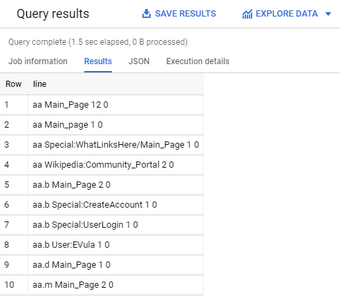Screen dimensions: 340x296
Task: Click row number 8 in the Row column
Action: 7,245
